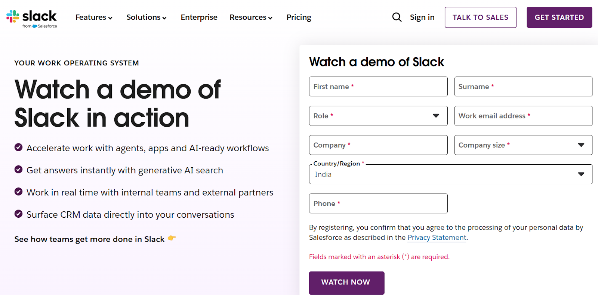
Task: Click 'By registering, you confirm' consent text
Action: (x=446, y=232)
